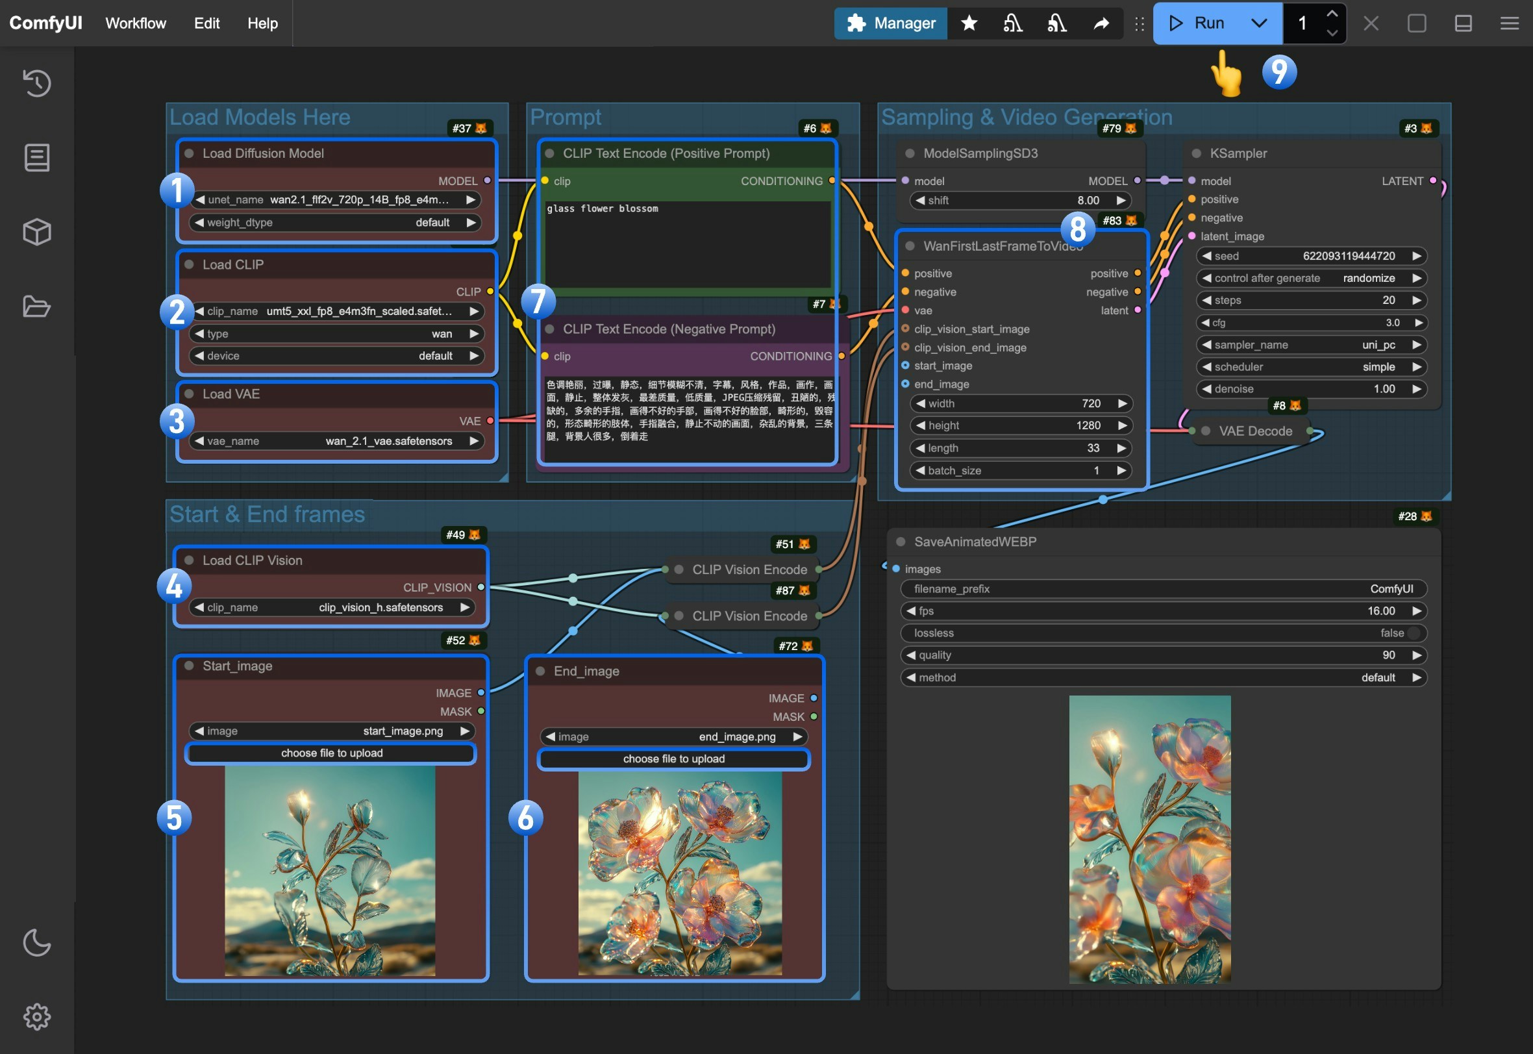Toggle dark theme with the moon icon
This screenshot has height=1054, width=1533.
pyautogui.click(x=37, y=943)
